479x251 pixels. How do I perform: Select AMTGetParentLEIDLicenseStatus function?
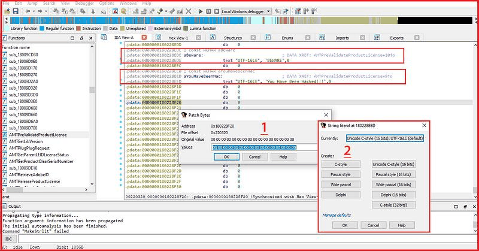point(39,155)
